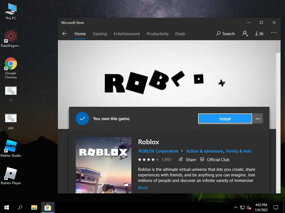
Task: View the 1,993 star ratings
Action: pyautogui.click(x=154, y=159)
